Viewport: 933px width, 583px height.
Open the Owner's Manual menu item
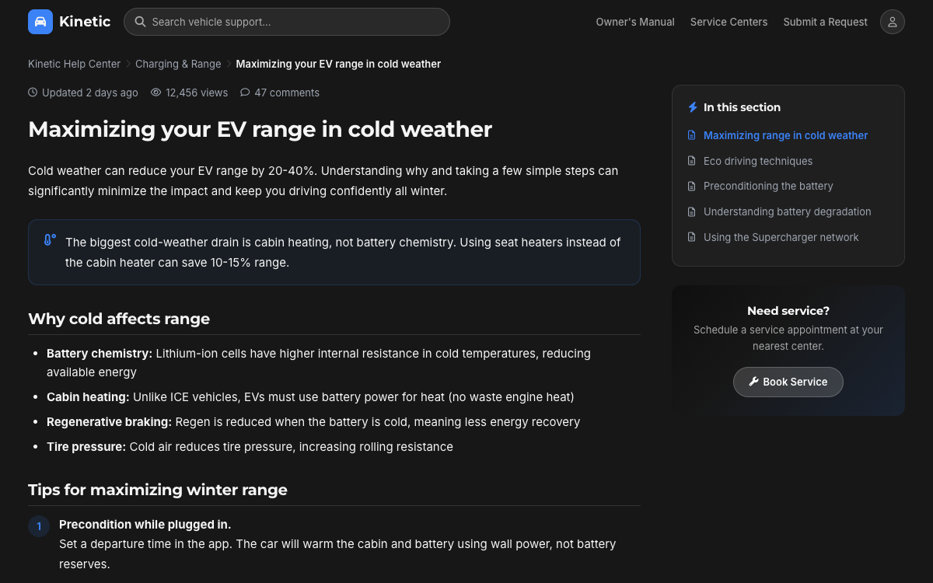635,22
